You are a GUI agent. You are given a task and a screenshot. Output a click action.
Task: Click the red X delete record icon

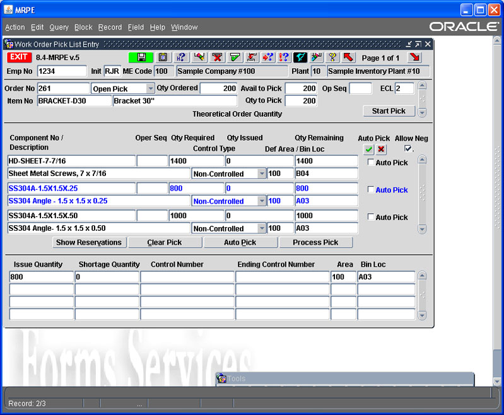(218, 57)
